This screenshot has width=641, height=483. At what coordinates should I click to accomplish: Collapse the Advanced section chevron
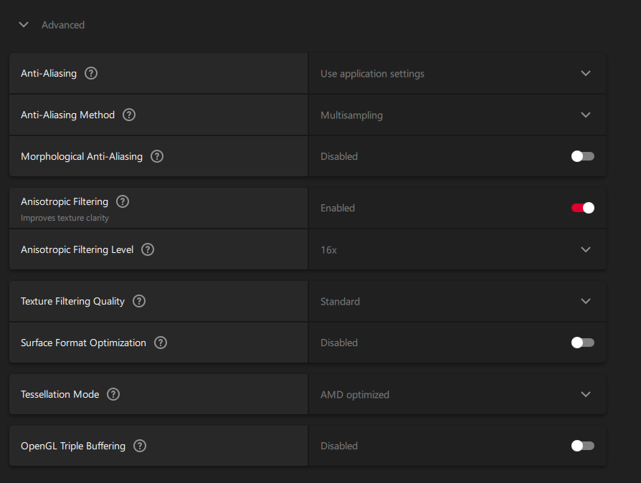[x=24, y=24]
